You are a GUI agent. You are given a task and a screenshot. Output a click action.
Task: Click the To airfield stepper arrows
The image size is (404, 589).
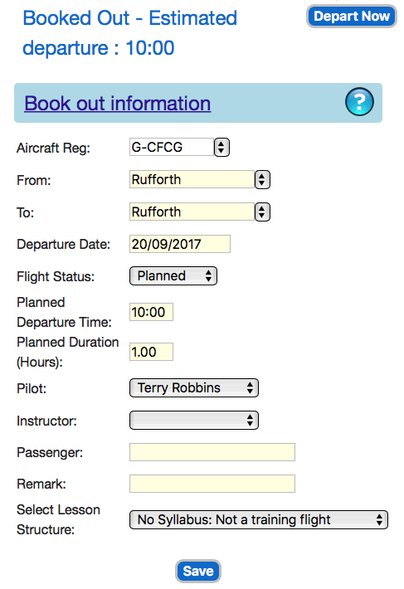point(262,212)
